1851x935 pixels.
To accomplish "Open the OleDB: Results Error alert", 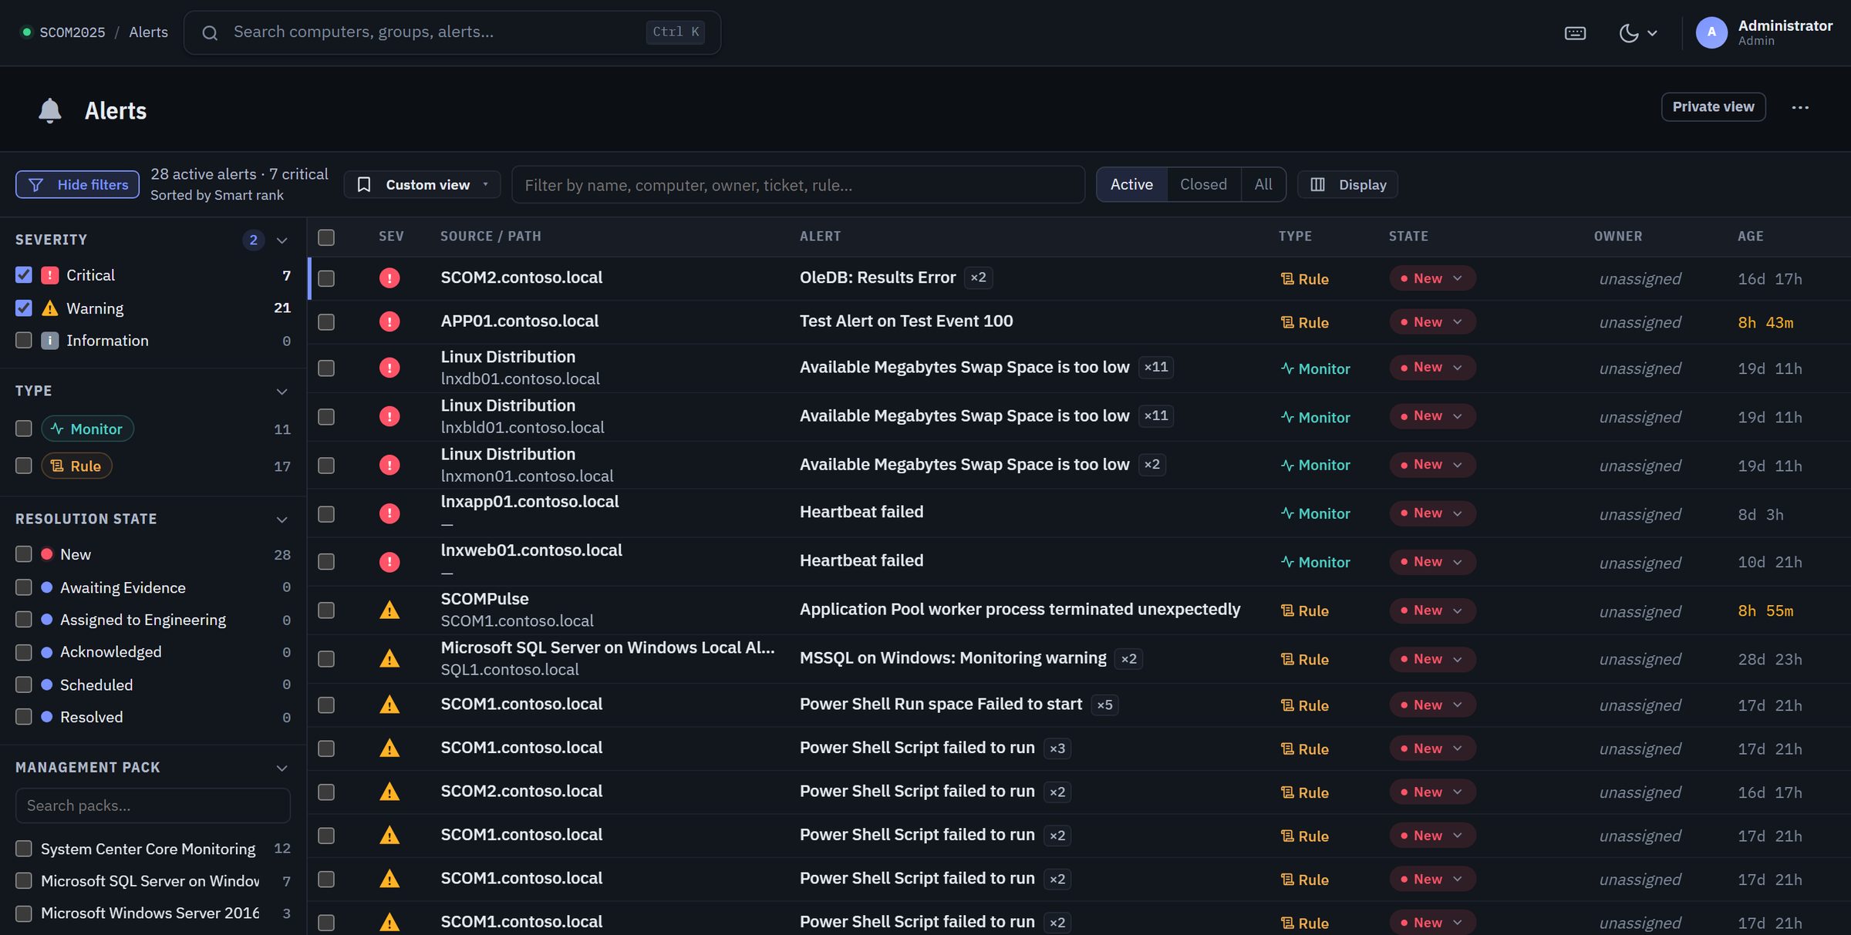I will (878, 277).
